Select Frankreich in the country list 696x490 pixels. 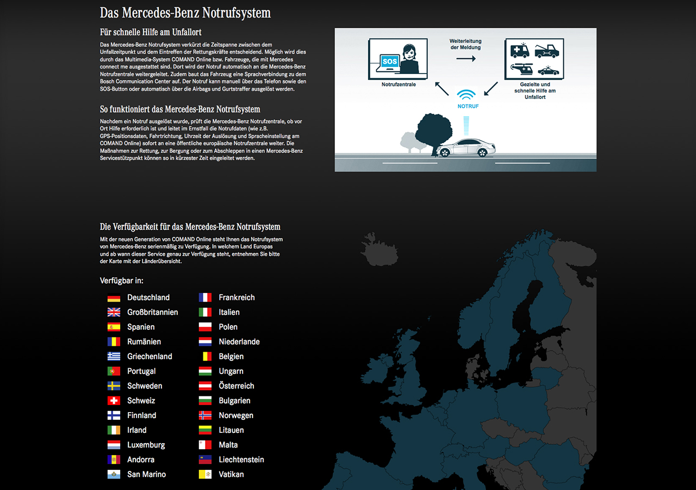tap(237, 298)
